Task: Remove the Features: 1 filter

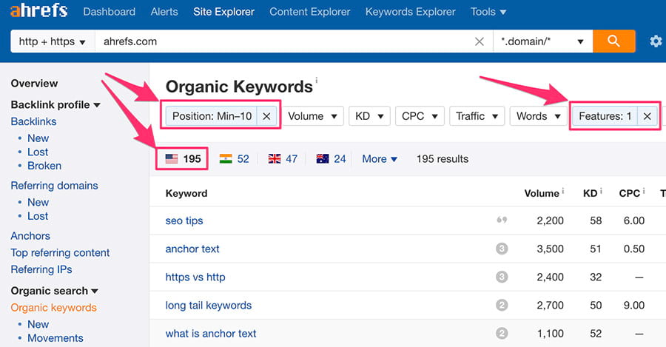Action: click(x=647, y=116)
